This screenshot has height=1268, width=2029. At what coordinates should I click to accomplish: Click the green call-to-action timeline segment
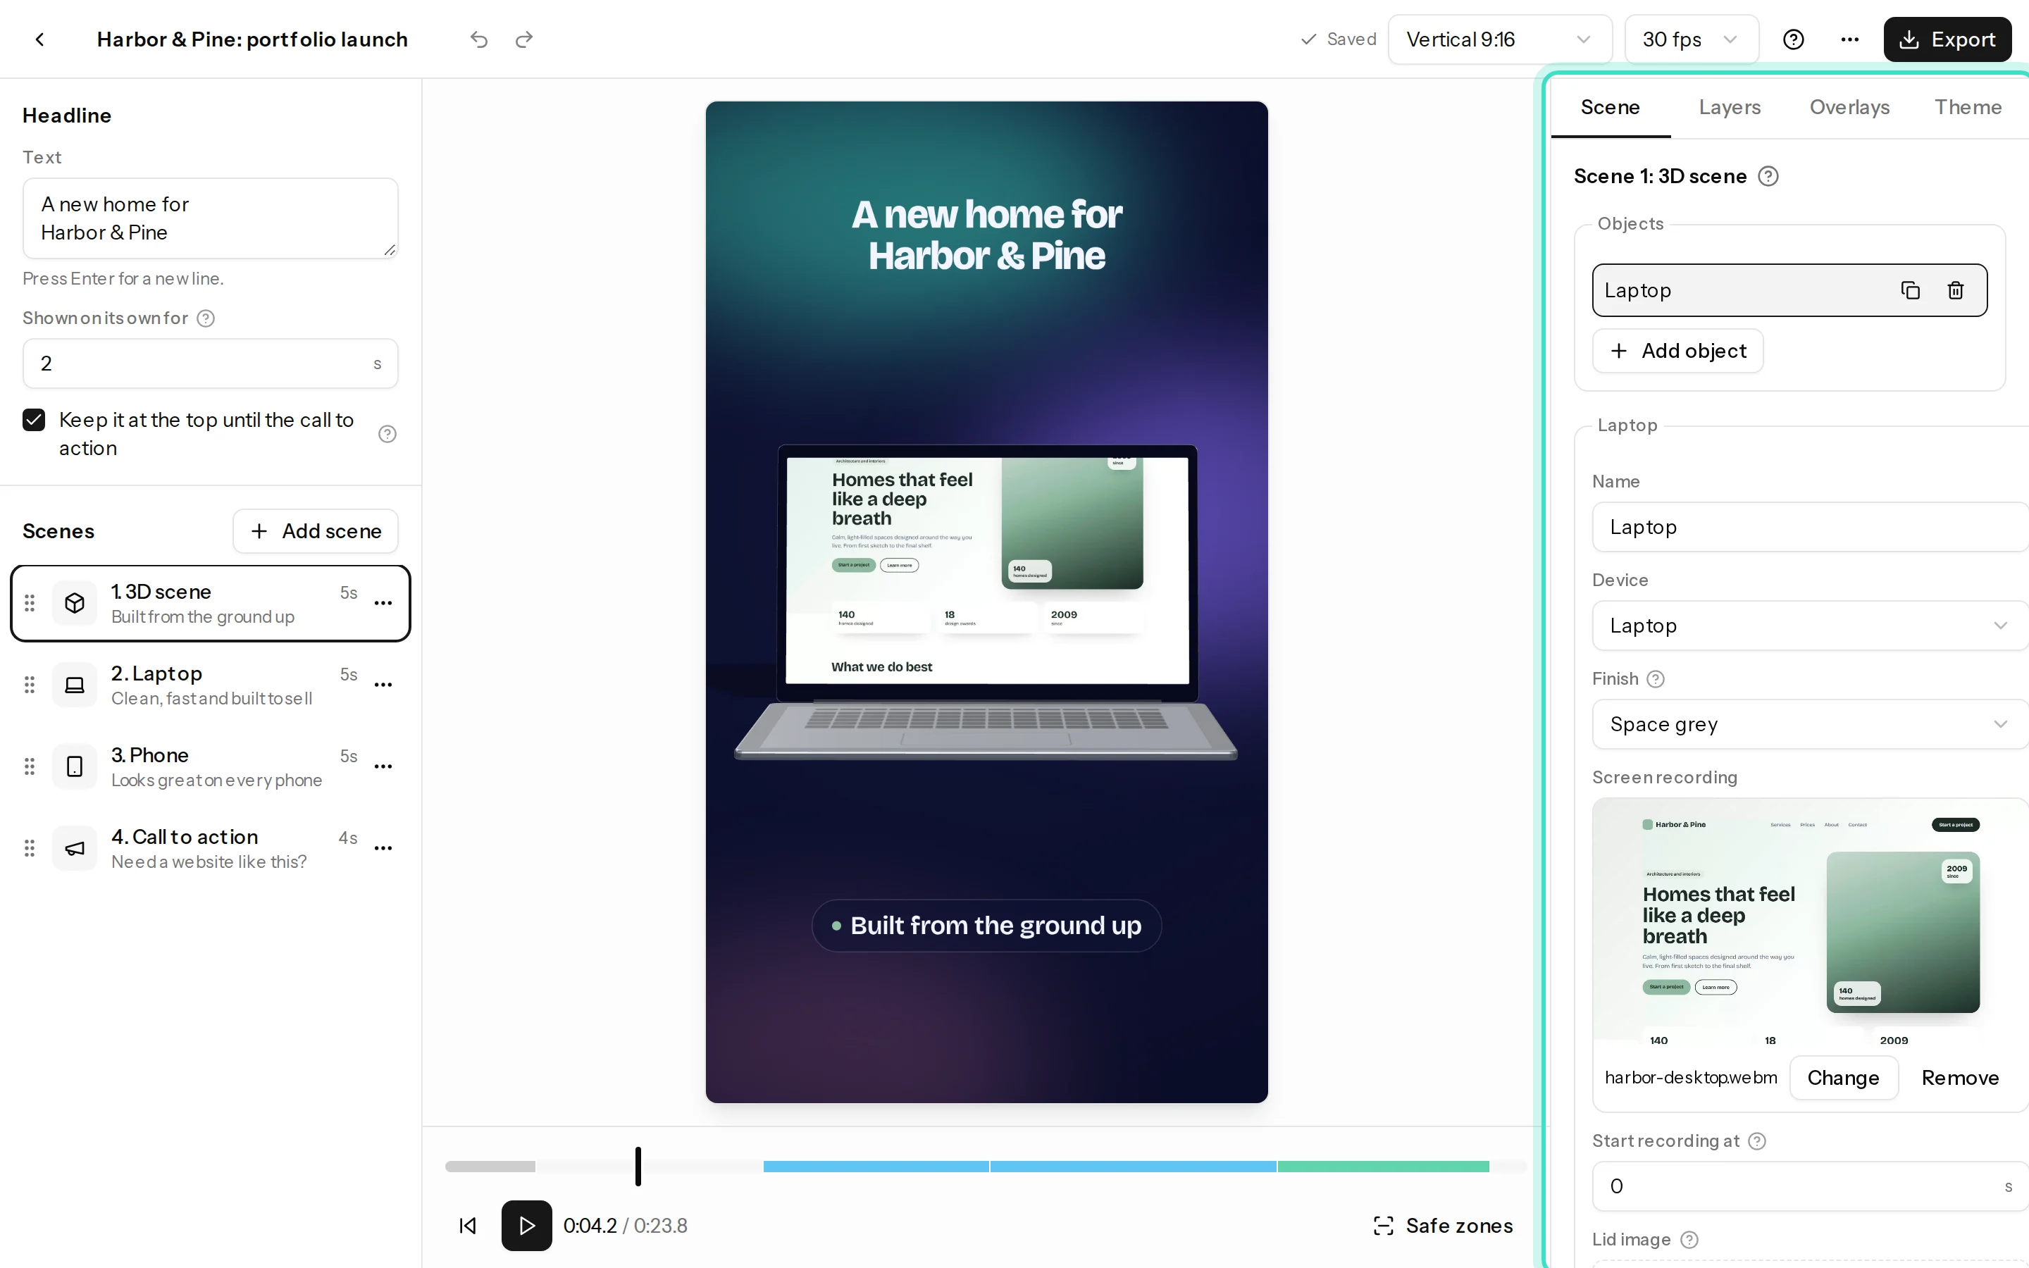[x=1384, y=1167]
